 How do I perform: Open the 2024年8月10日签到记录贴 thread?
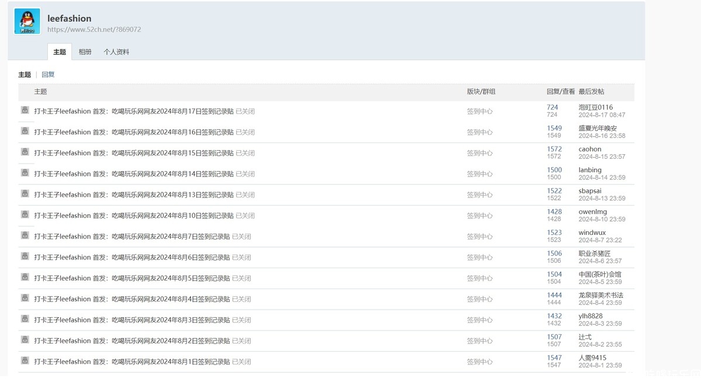(134, 216)
